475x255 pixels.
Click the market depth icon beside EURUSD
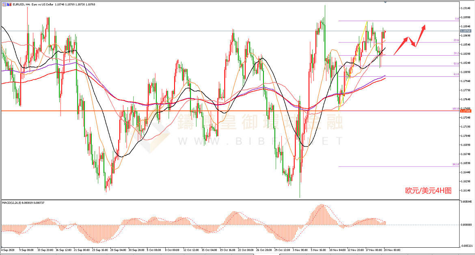click(9, 4)
